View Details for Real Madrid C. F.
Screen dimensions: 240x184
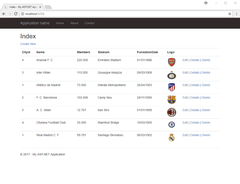pos(195,135)
